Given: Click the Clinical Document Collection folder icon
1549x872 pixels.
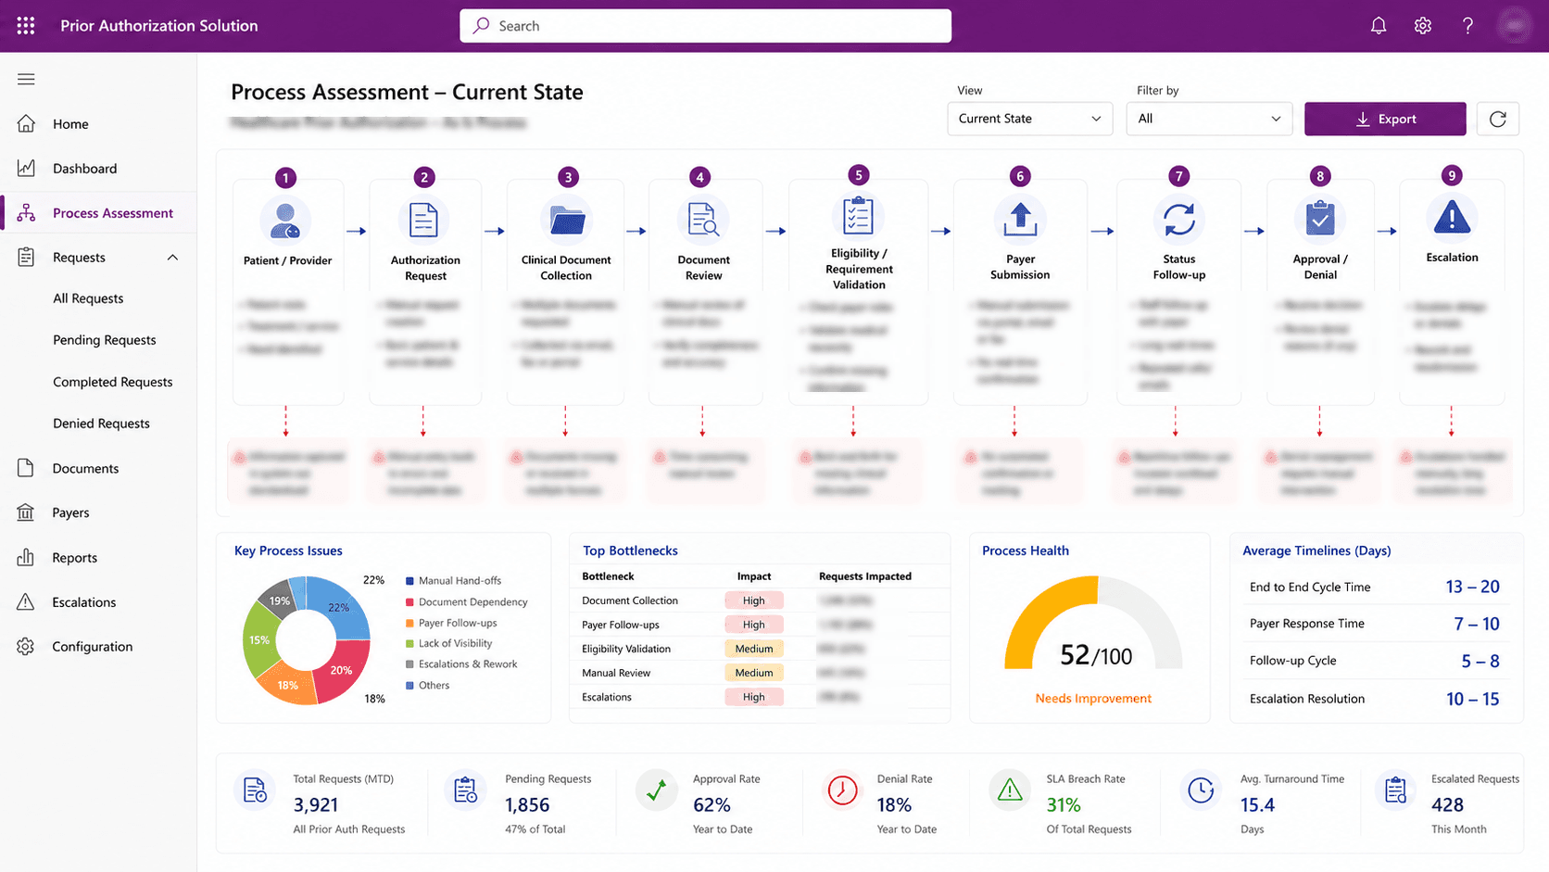Looking at the screenshot, I should coord(566,221).
